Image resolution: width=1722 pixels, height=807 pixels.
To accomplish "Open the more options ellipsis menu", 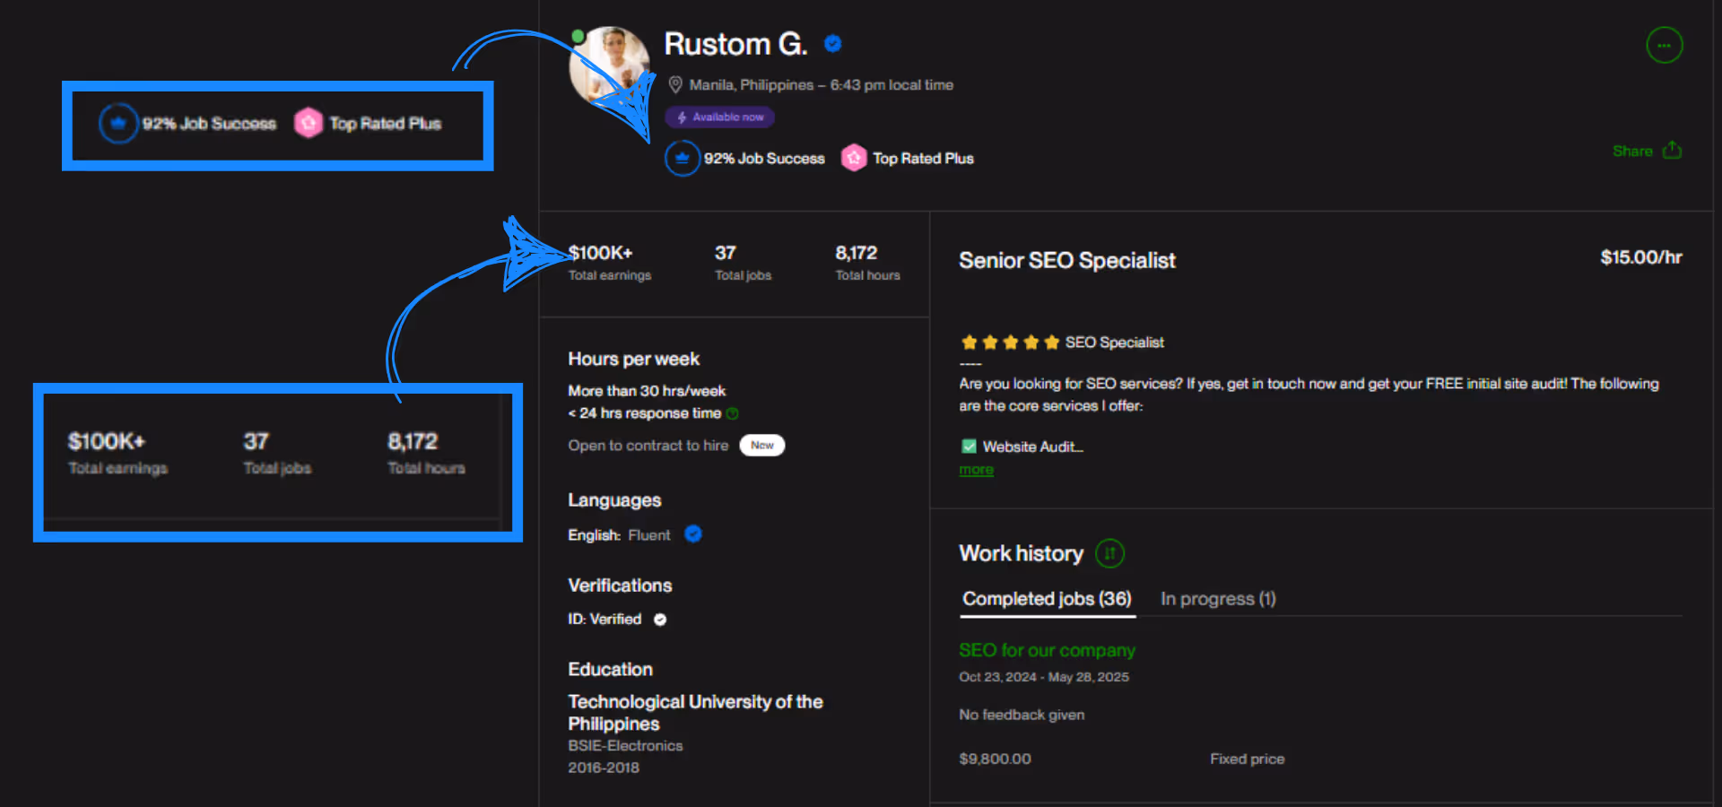I will tap(1664, 45).
